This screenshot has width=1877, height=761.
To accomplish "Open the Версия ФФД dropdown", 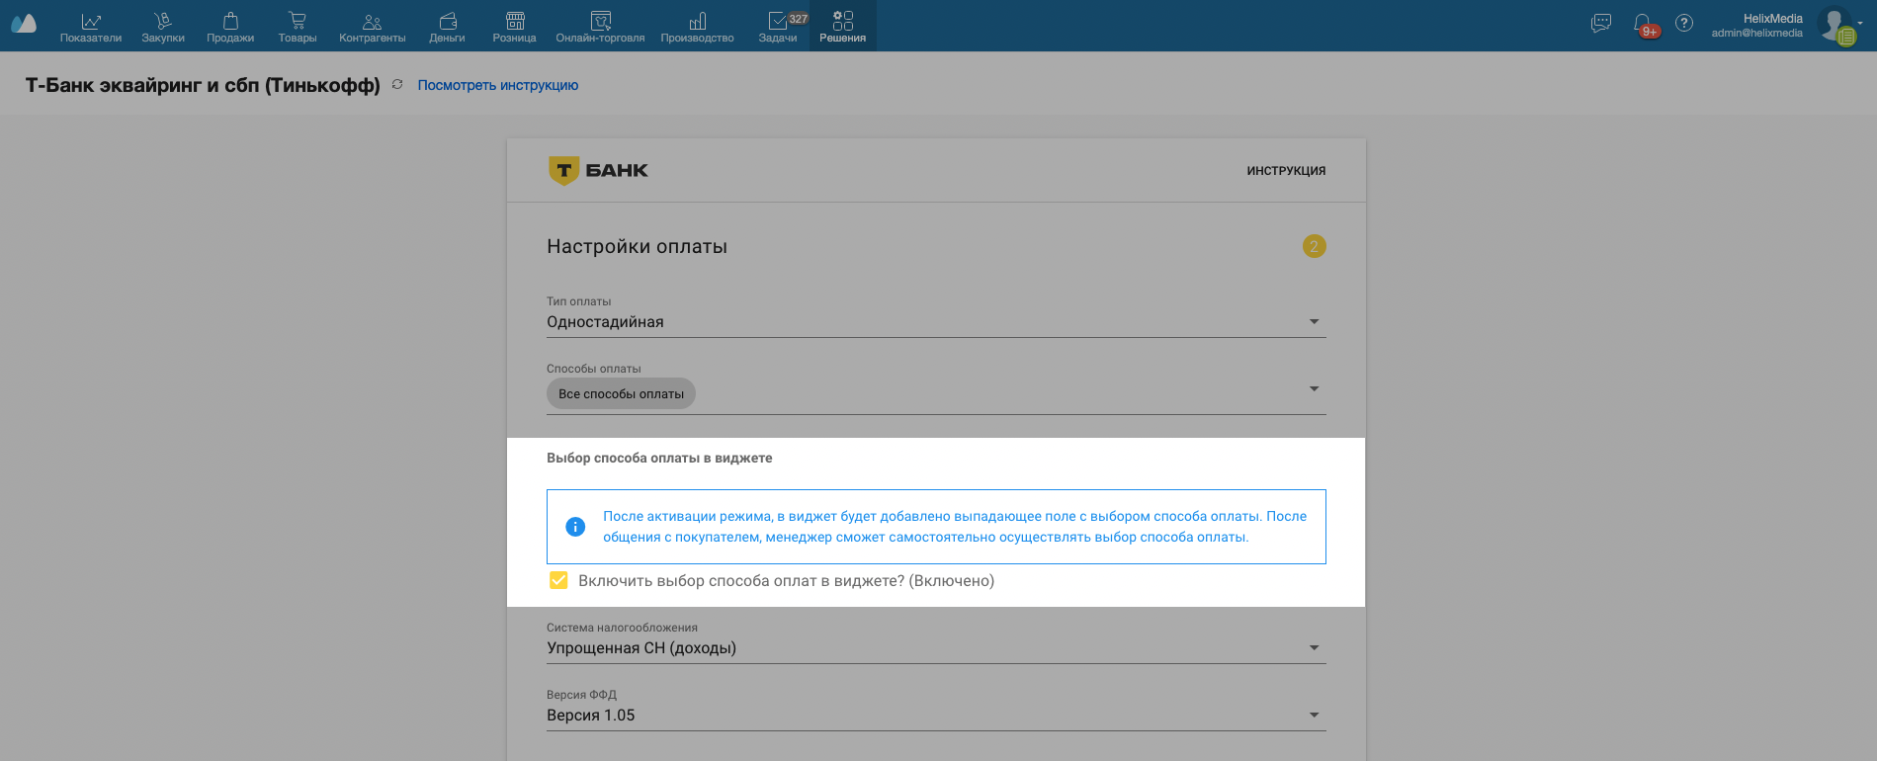I will coord(1314,716).
